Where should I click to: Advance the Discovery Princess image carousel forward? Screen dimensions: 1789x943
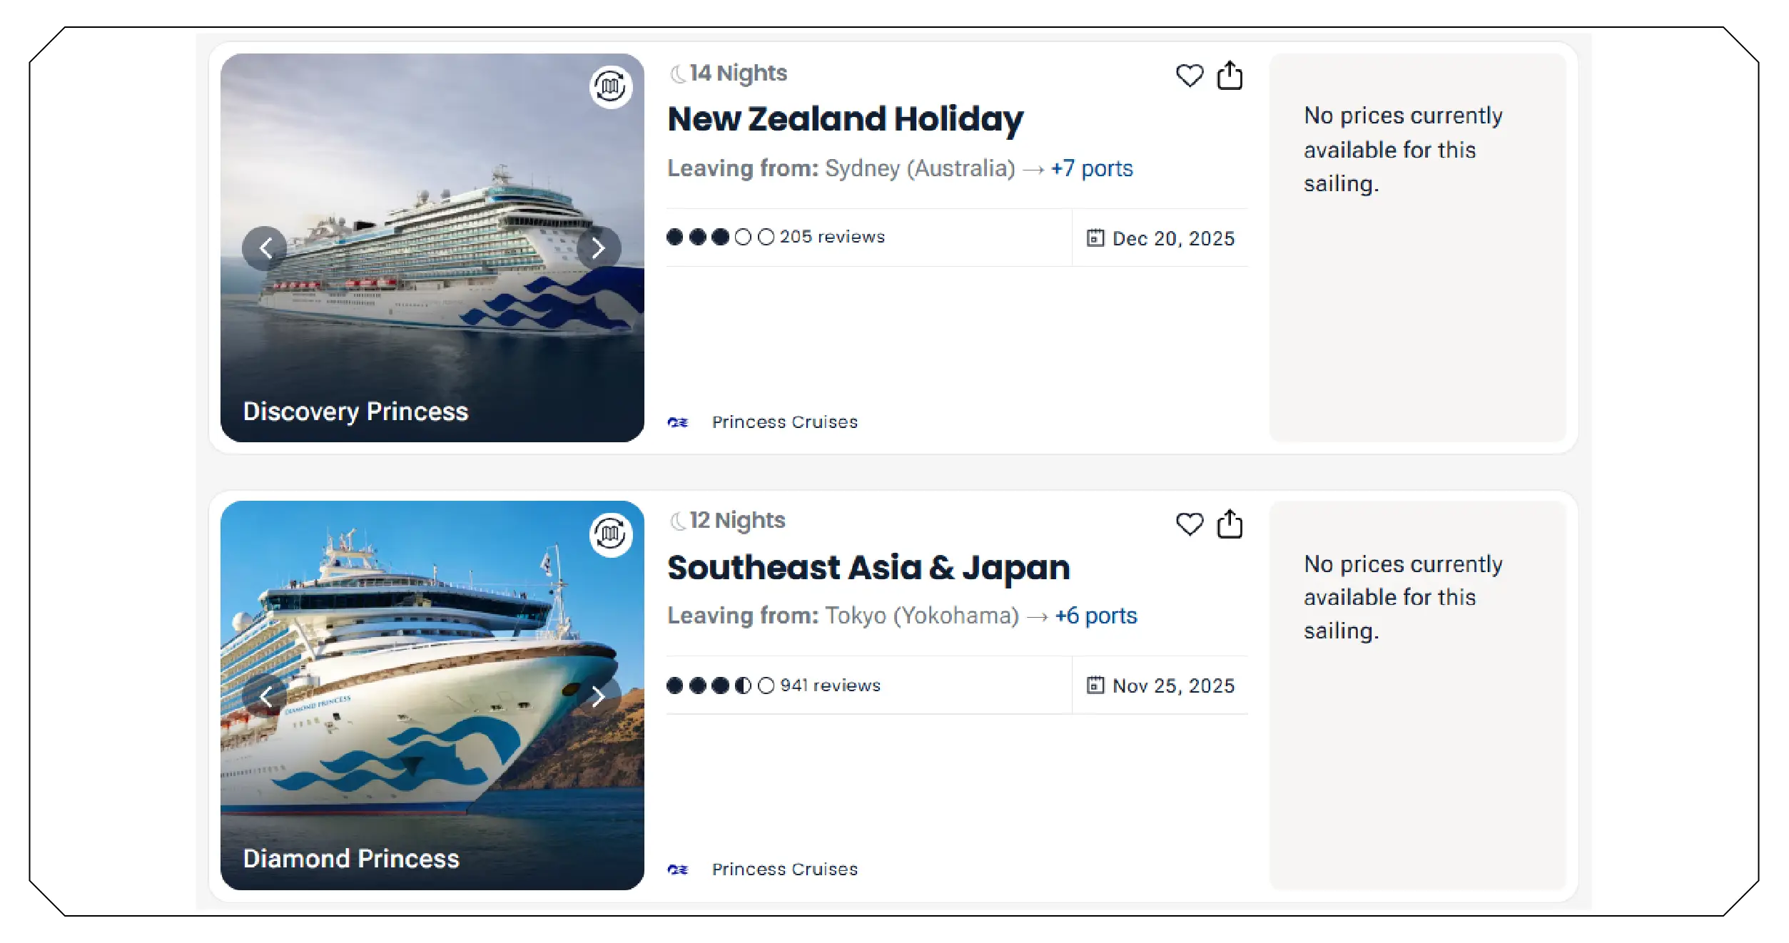tap(597, 248)
